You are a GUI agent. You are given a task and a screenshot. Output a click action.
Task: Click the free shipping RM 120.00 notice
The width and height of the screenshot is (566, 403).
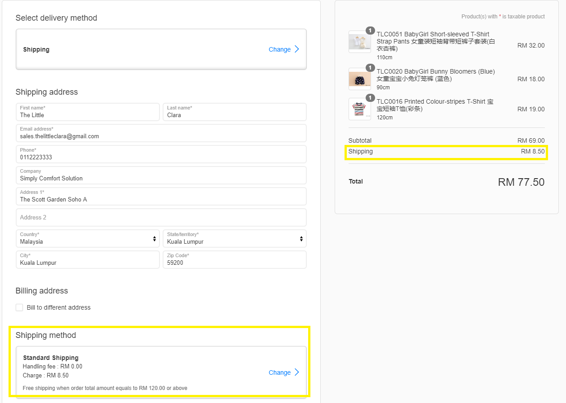point(105,388)
